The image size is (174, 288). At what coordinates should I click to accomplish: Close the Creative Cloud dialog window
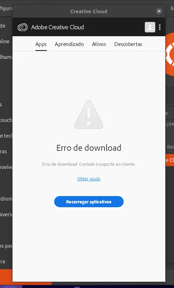coord(159,11)
